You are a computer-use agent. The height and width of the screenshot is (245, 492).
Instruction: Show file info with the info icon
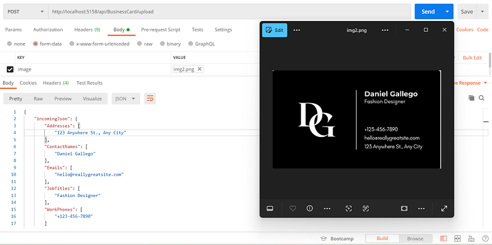[x=310, y=208]
